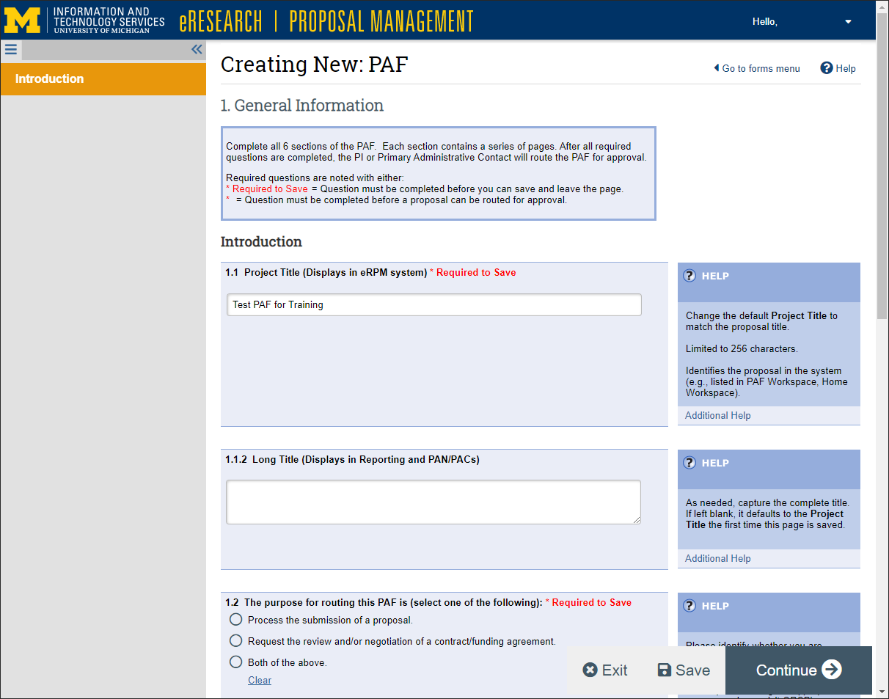Click the HELP question mark for Long Title
The width and height of the screenshot is (889, 699).
click(688, 463)
